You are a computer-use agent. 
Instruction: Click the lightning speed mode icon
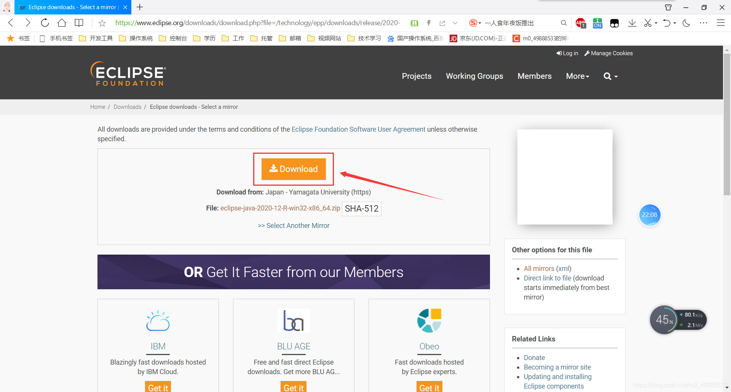pyautogui.click(x=429, y=23)
